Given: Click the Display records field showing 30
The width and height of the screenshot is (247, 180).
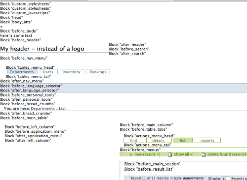Looking at the screenshot, I should click(226, 179).
